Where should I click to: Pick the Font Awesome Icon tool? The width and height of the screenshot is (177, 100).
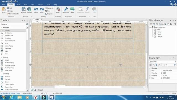click(x=11, y=90)
